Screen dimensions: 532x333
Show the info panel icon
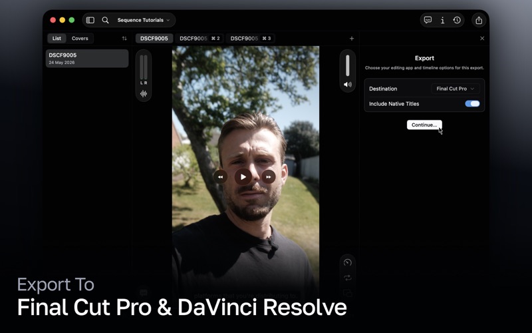tap(442, 21)
